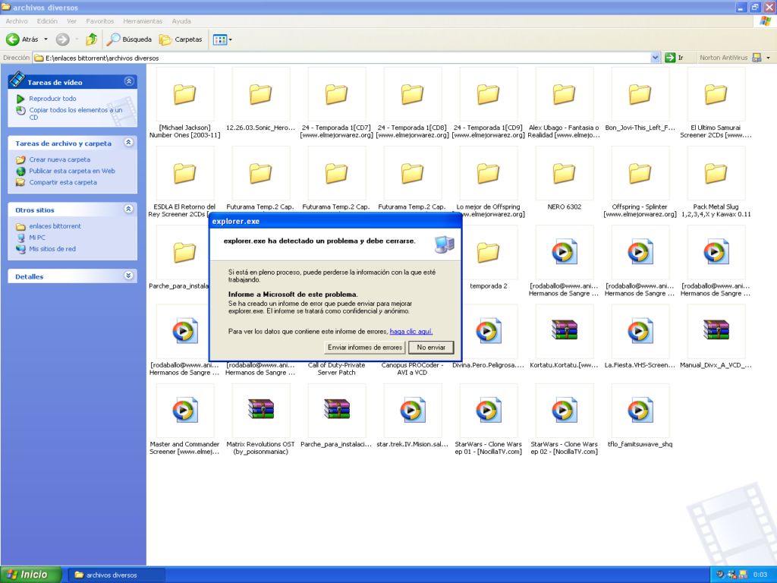Screen dimensions: 777x583
Task: Select Manual_Divx_A_VCD RAR archive
Action: (716, 337)
